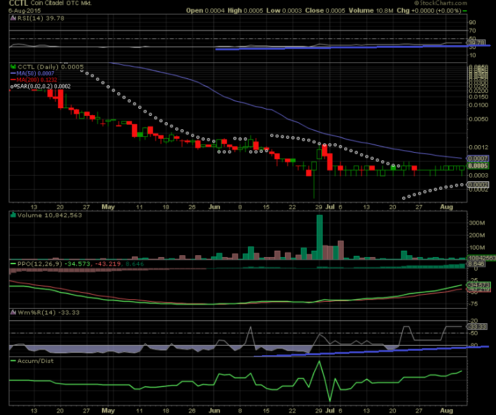
Task: Select the CCTL ticker symbol in header
Action: pos(18,3)
